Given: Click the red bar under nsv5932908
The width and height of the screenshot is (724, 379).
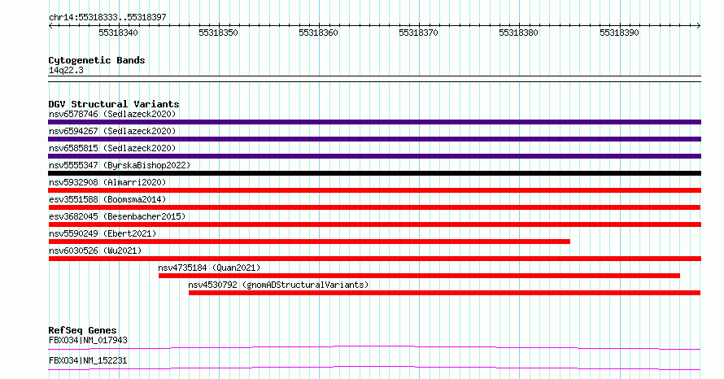Looking at the screenshot, I should pos(374,190).
